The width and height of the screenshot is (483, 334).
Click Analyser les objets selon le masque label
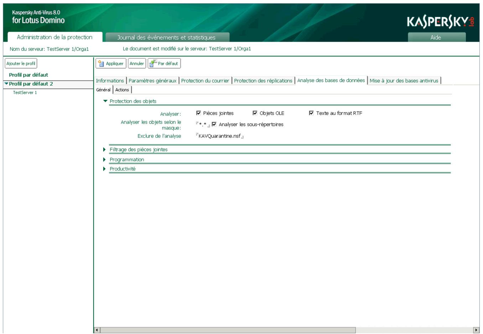pyautogui.click(x=151, y=125)
